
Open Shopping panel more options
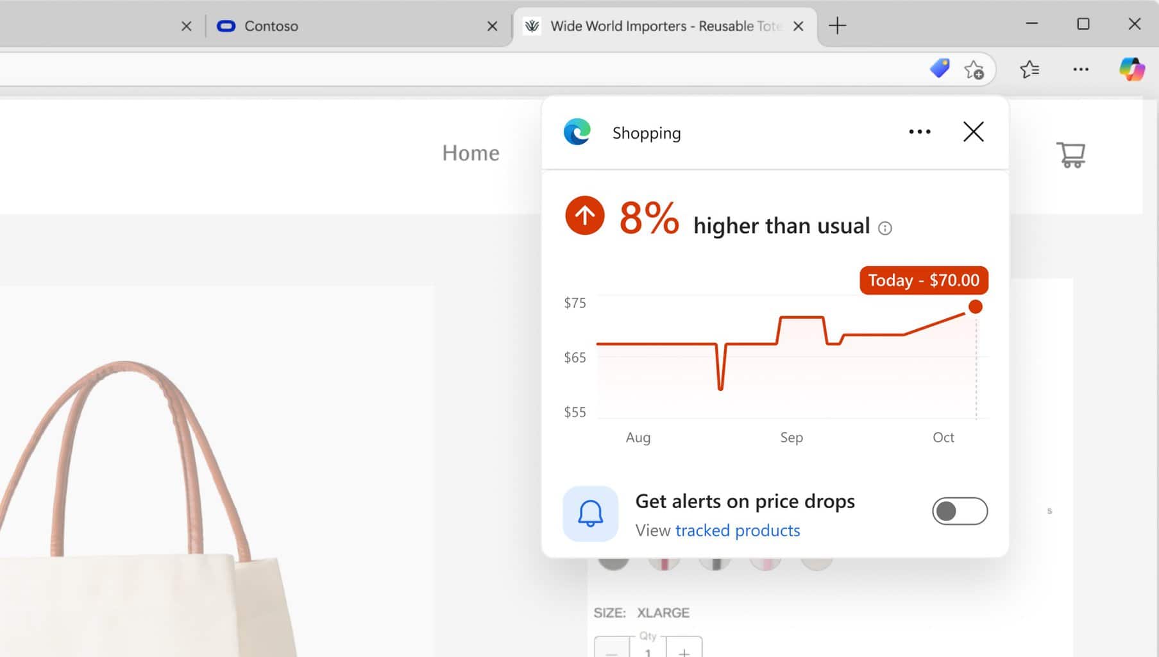click(x=919, y=132)
